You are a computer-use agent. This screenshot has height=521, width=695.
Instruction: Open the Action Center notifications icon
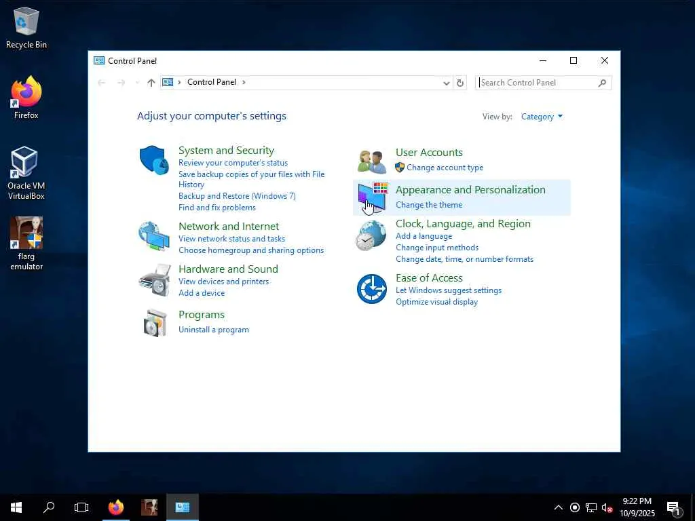pos(674,508)
